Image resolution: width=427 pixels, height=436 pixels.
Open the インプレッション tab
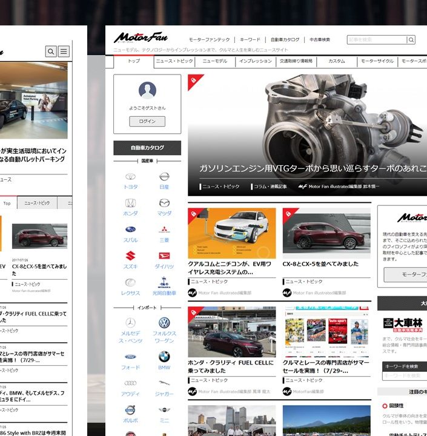tap(256, 61)
